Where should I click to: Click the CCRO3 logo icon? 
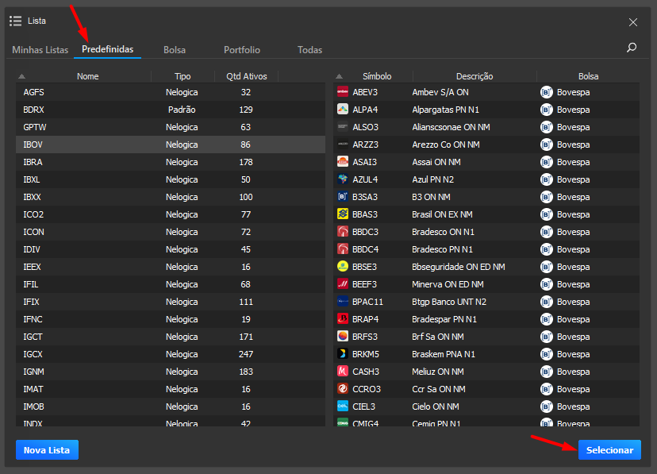tap(343, 389)
